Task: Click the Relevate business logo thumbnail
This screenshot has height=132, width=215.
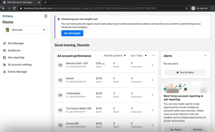Action: (x=7, y=30)
